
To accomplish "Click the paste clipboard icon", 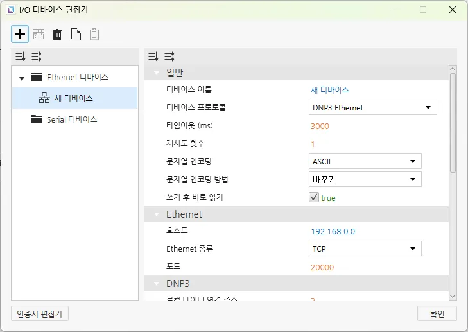I will 94,35.
